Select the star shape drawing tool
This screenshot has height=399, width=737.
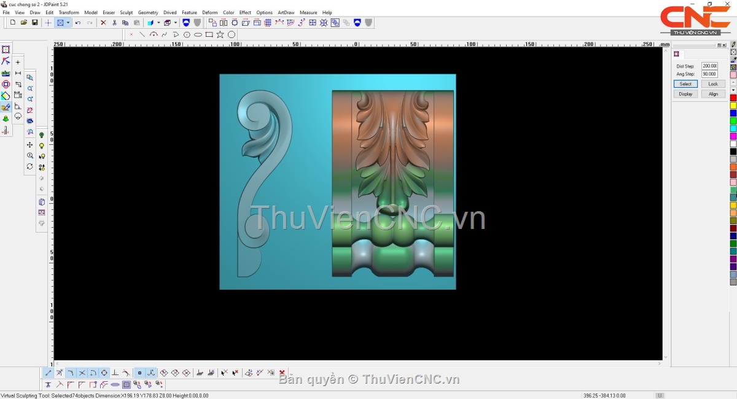point(220,35)
